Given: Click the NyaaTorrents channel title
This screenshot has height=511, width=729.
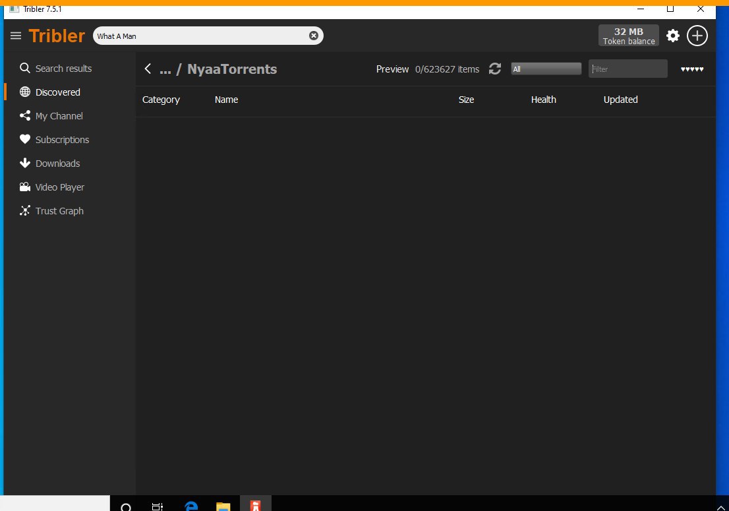Looking at the screenshot, I should [232, 69].
